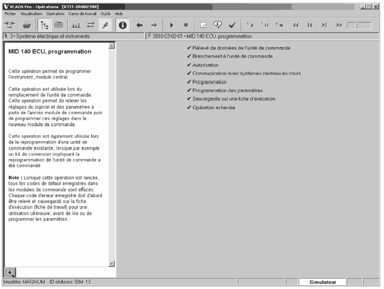
Task: Open the Carte de travail menu
Action: (84, 13)
